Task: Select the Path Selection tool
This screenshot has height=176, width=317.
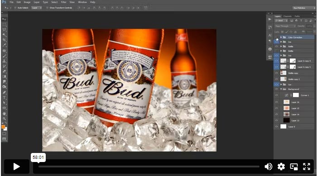Action: point(4,103)
